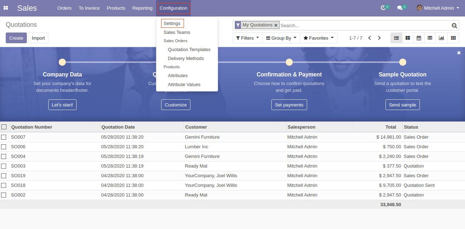Click the Sample Quotation step circle
The width and height of the screenshot is (465, 229).
coord(403,62)
